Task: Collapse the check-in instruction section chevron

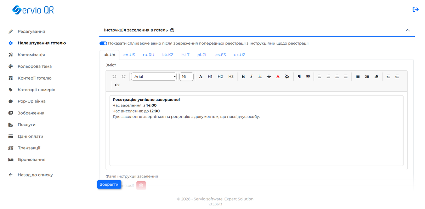Action: pos(408,30)
